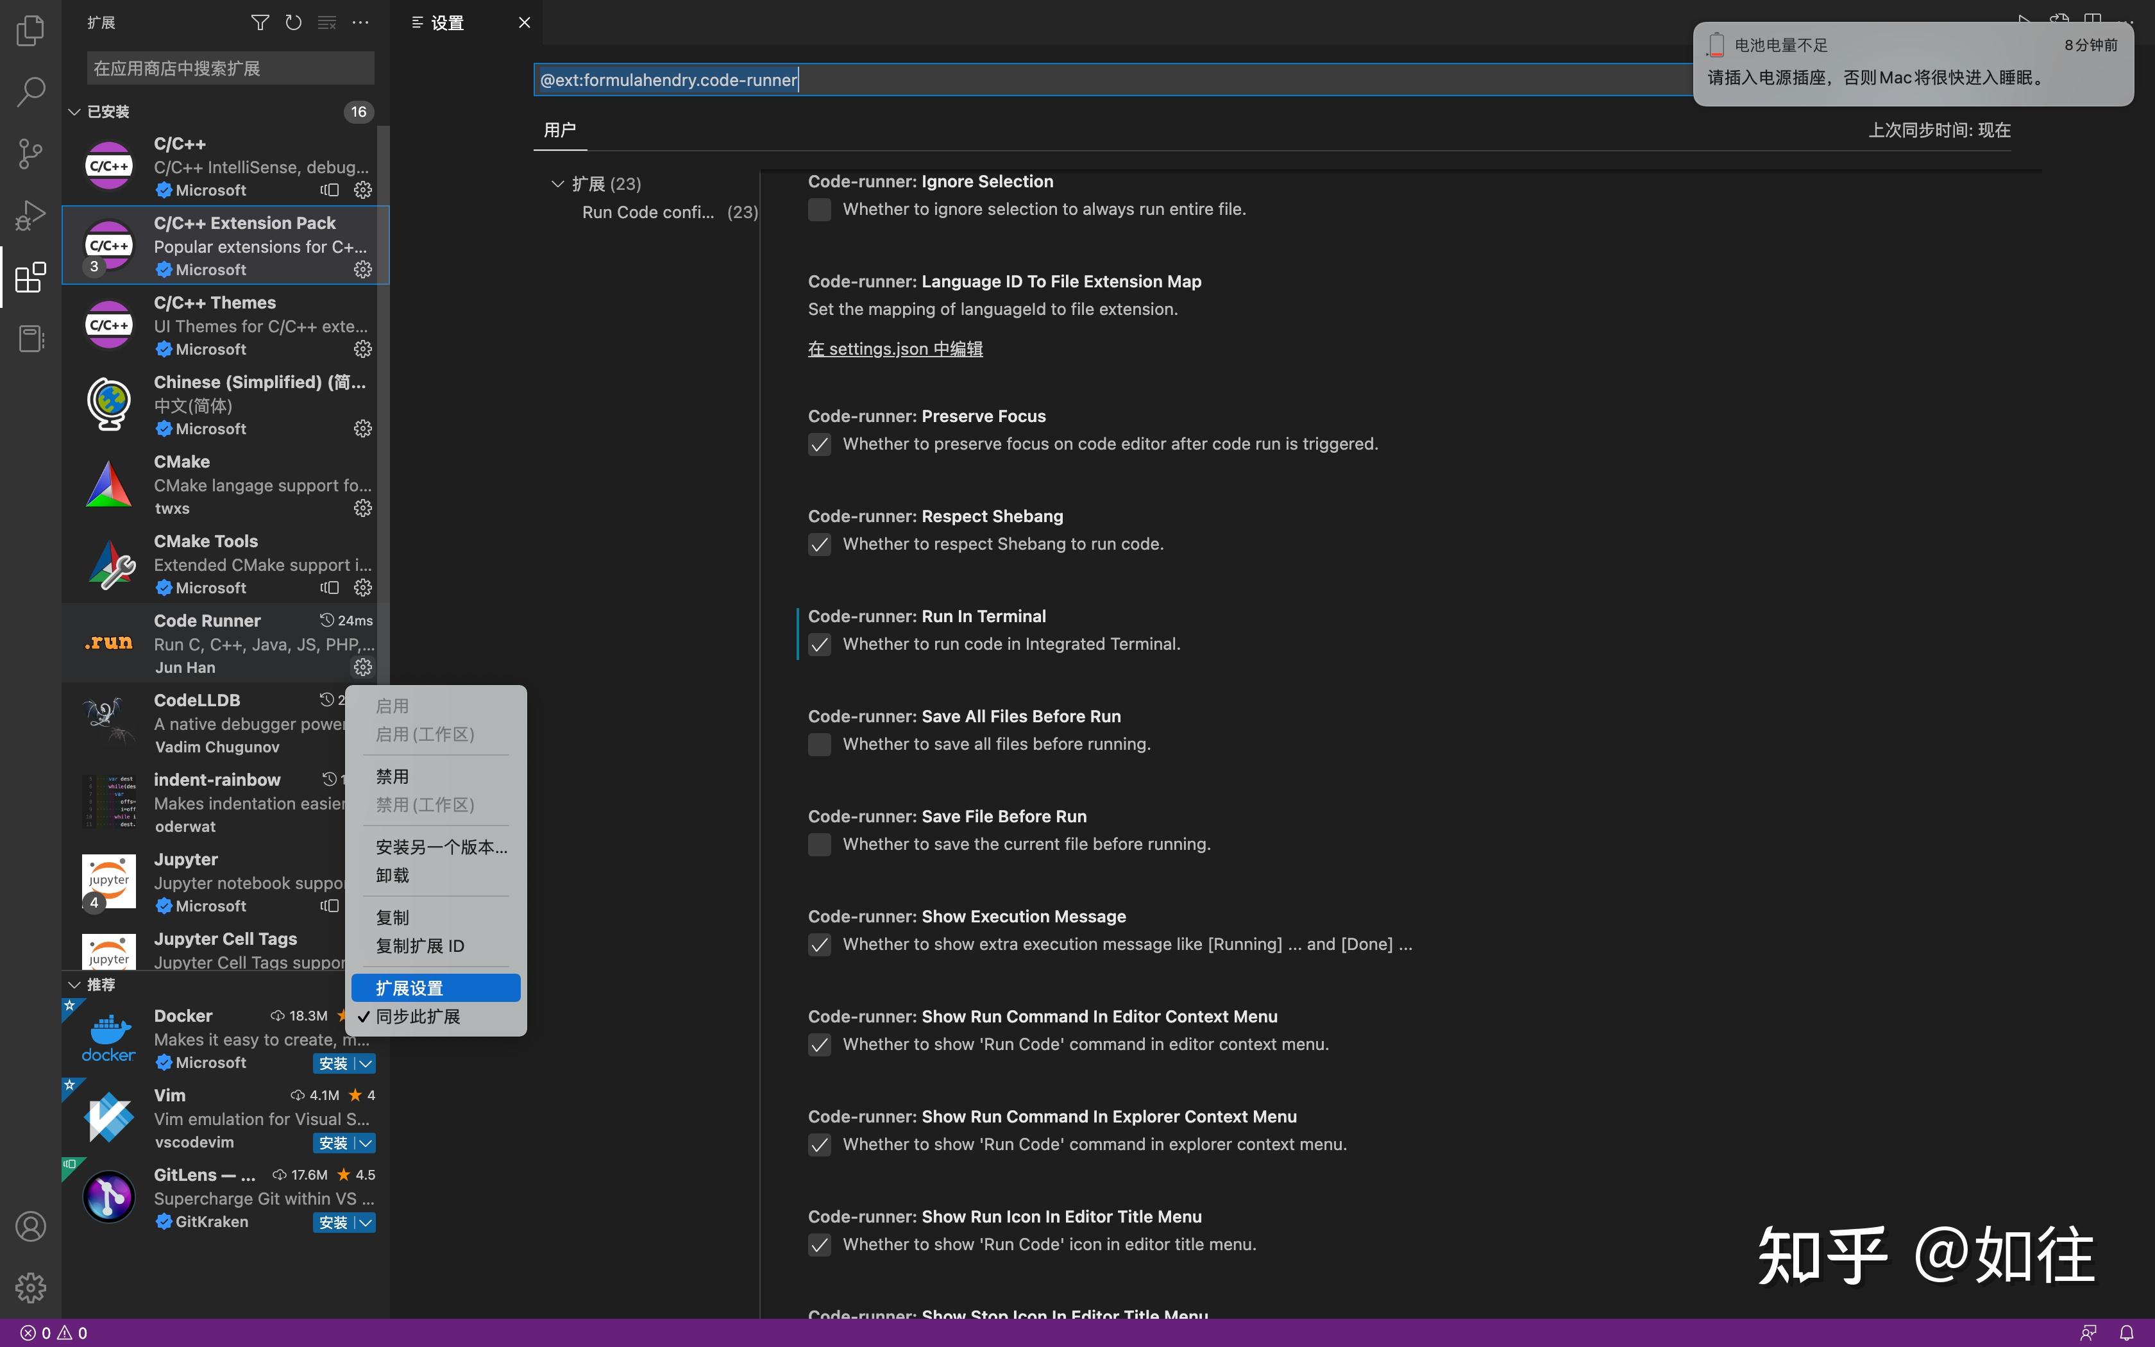Click the notifications bell in status bar
The image size is (2155, 1347).
(x=2125, y=1333)
